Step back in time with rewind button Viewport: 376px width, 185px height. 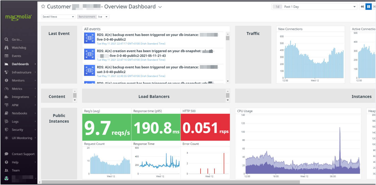pos(362,7)
